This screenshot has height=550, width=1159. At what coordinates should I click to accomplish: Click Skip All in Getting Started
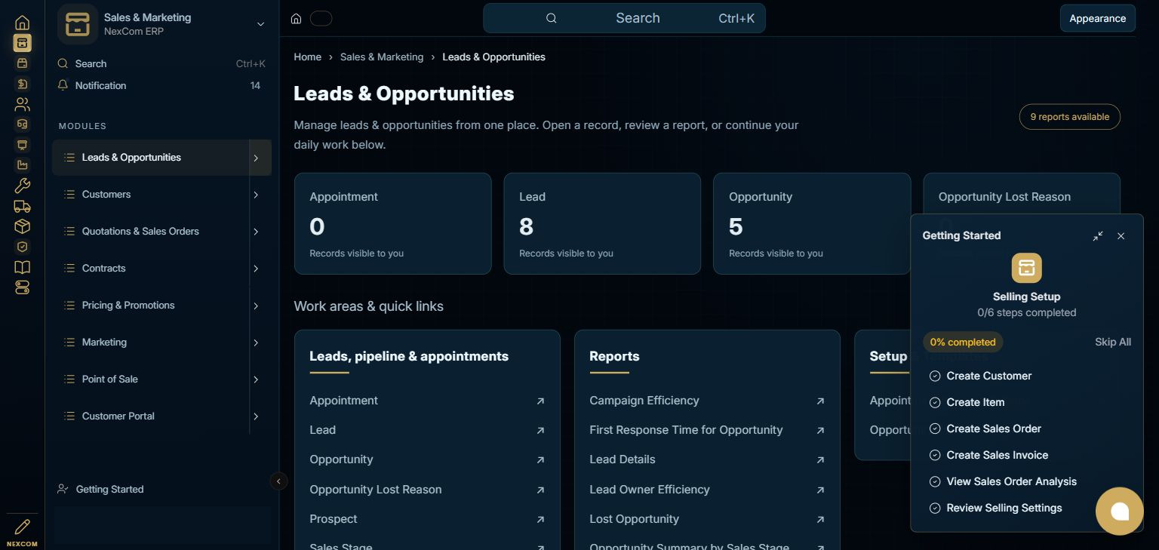(1113, 342)
